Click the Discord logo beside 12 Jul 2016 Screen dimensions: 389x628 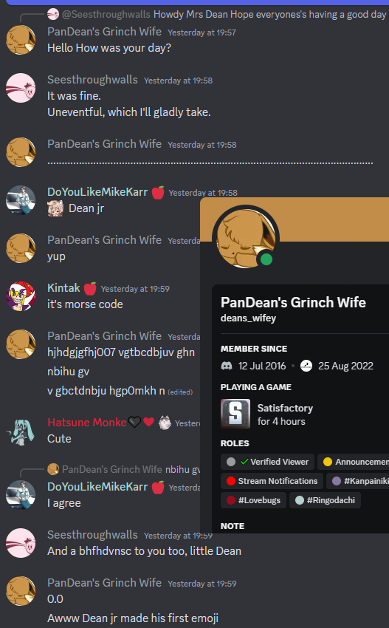pos(227,366)
